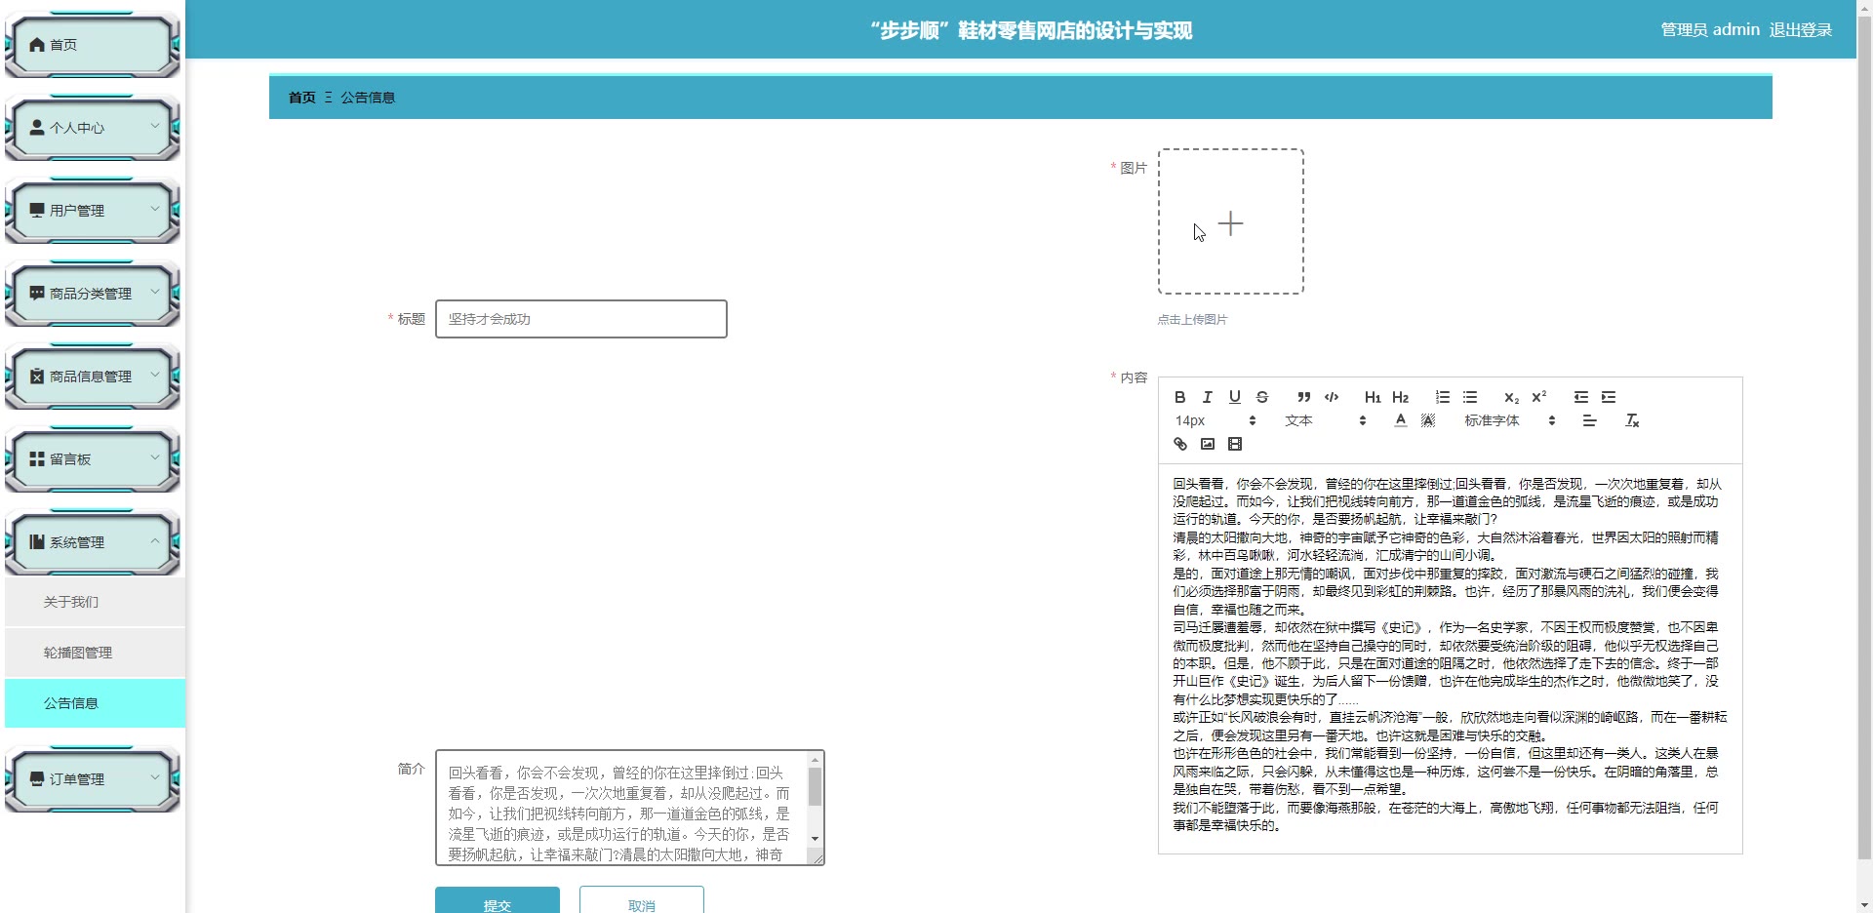
Task: Decrease text indent
Action: point(1580,397)
